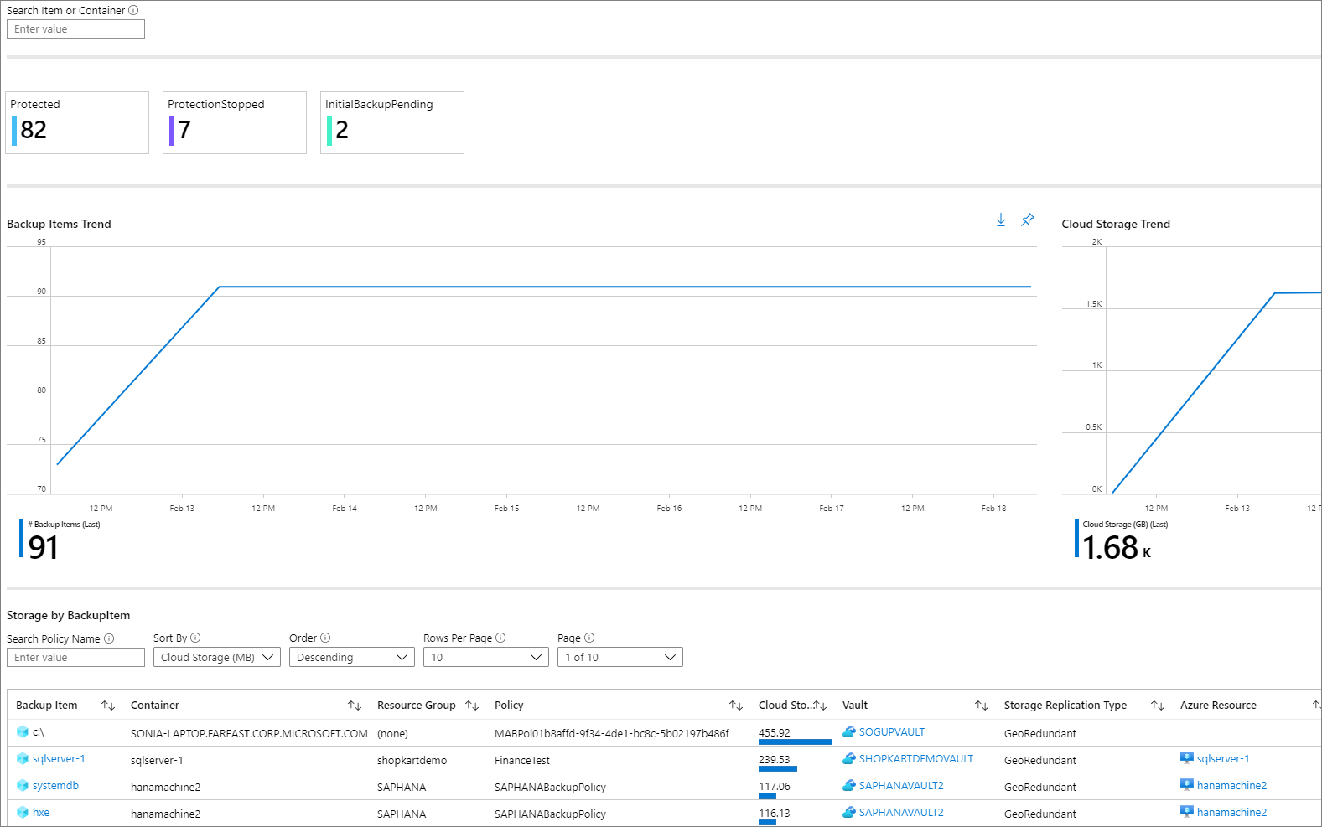This screenshot has height=827, width=1322.
Task: Expand the Order Descending dropdown
Action: (351, 658)
